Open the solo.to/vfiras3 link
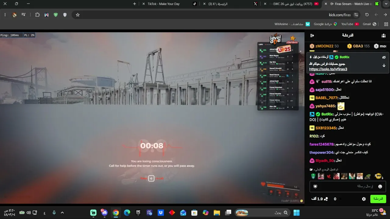 point(328,69)
